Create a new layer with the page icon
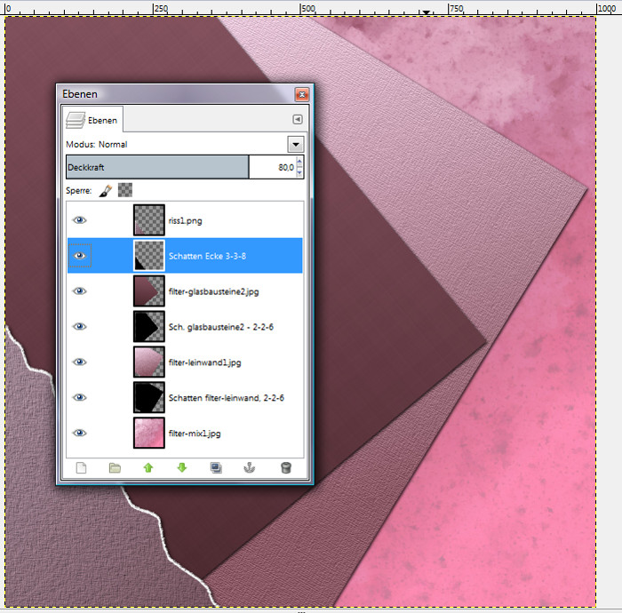 tap(82, 467)
